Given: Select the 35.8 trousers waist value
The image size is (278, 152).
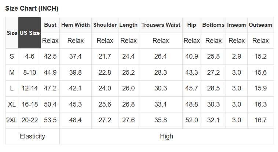Looking at the screenshot, I should pos(161,120).
